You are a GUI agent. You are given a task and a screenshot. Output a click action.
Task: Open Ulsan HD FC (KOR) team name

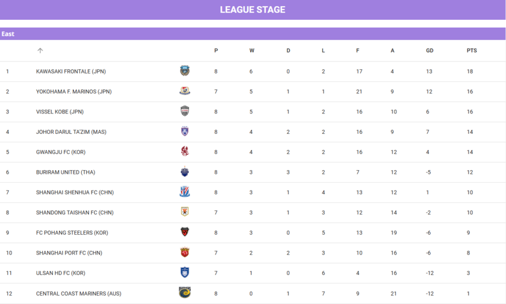[x=60, y=273]
